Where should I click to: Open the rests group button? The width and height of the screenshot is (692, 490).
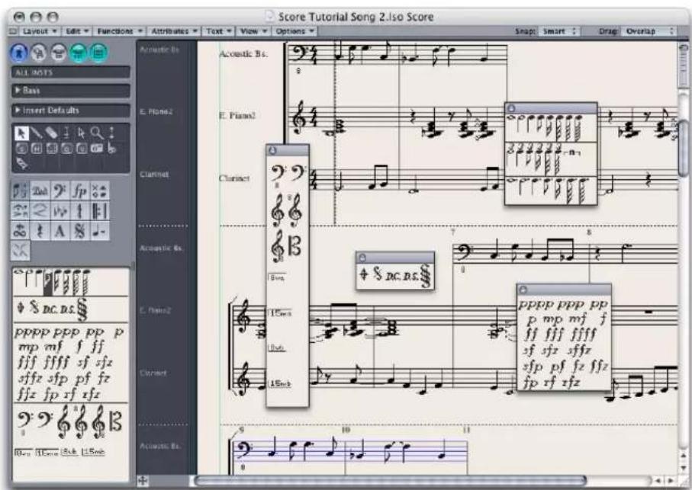point(40,230)
